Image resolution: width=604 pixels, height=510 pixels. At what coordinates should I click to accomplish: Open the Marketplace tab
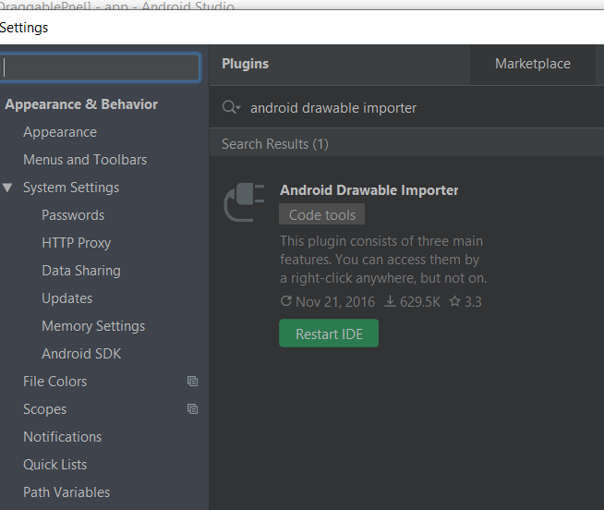coord(532,64)
